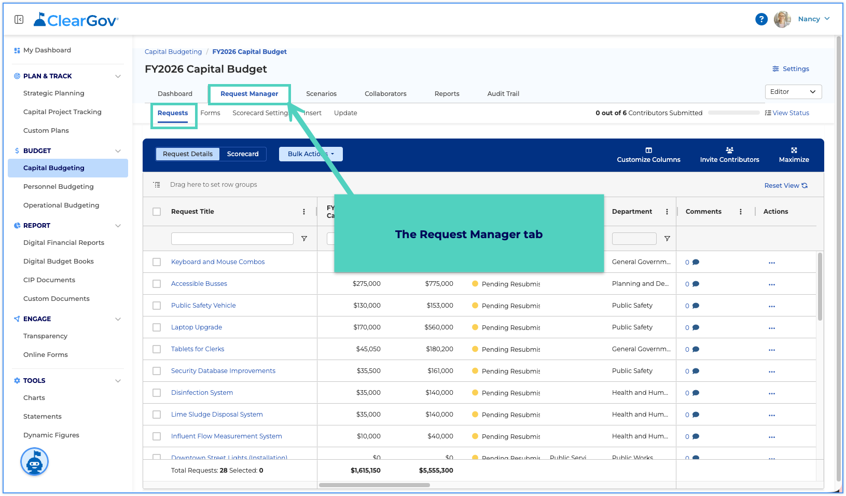The image size is (846, 496).
Task: Open actions menu for Laptop Upgrade
Action: pyautogui.click(x=772, y=328)
